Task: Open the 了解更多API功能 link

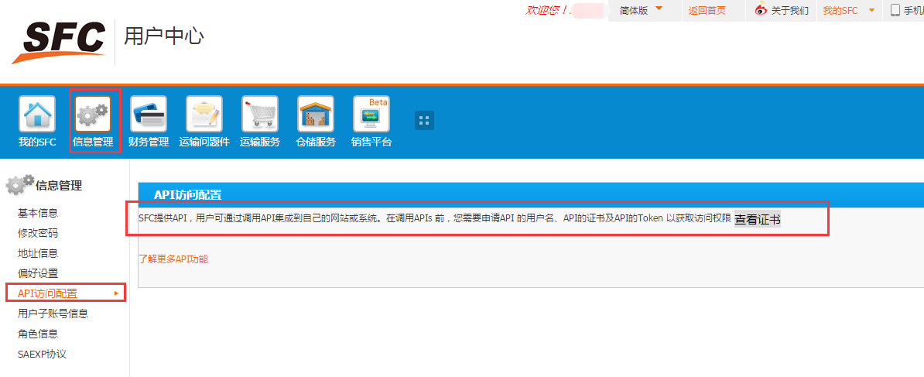Action: (173, 259)
